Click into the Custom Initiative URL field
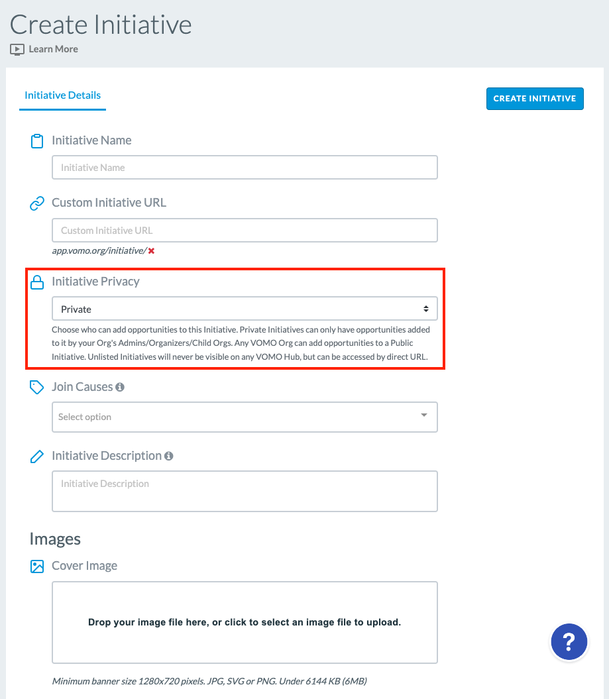The width and height of the screenshot is (609, 699). point(245,231)
